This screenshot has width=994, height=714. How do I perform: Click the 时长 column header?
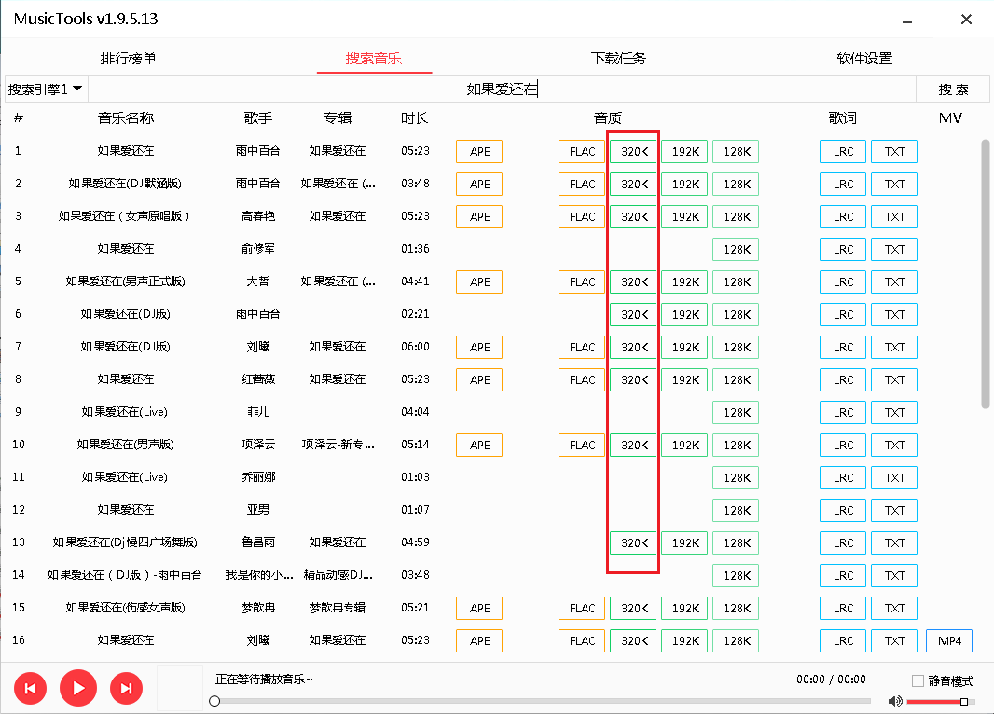coord(415,117)
